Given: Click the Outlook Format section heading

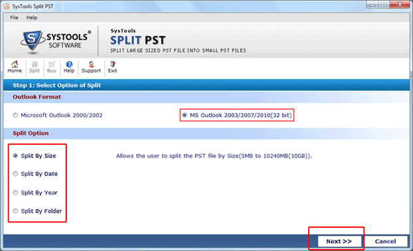Looking at the screenshot, I should tap(37, 97).
